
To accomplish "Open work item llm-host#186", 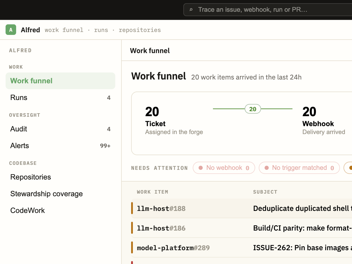I will point(161,228).
